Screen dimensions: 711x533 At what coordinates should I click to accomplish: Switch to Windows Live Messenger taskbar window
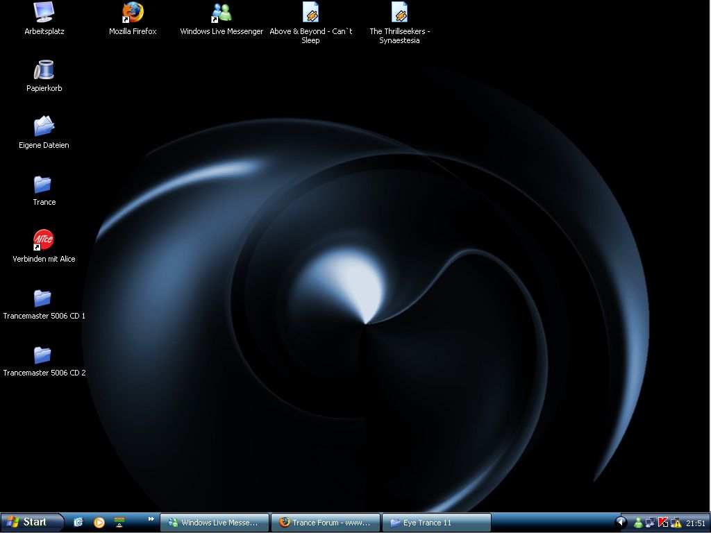tap(213, 523)
